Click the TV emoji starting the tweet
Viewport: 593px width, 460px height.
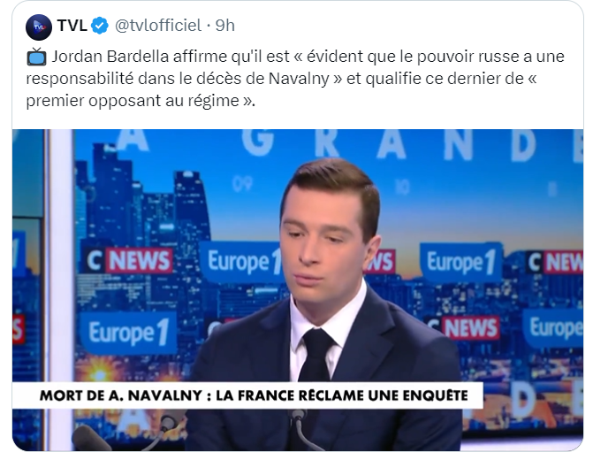pyautogui.click(x=36, y=57)
